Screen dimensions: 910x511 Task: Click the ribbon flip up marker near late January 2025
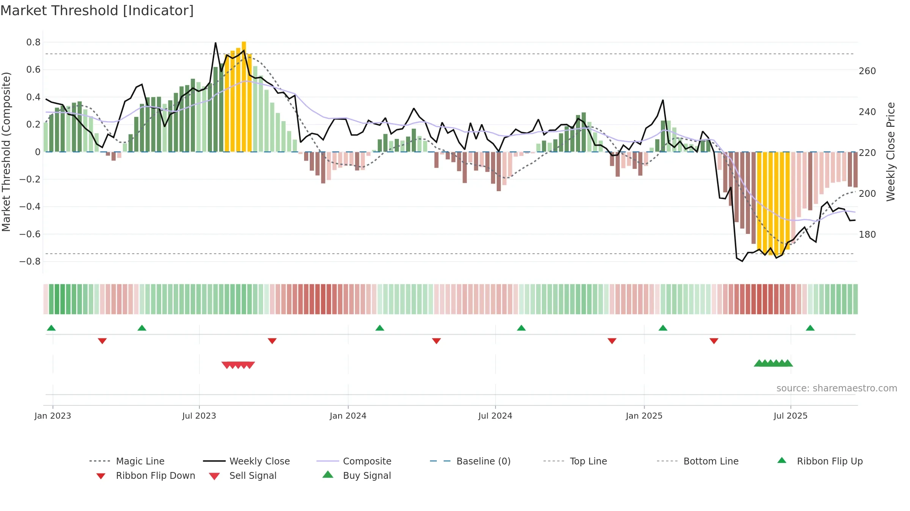(x=663, y=328)
